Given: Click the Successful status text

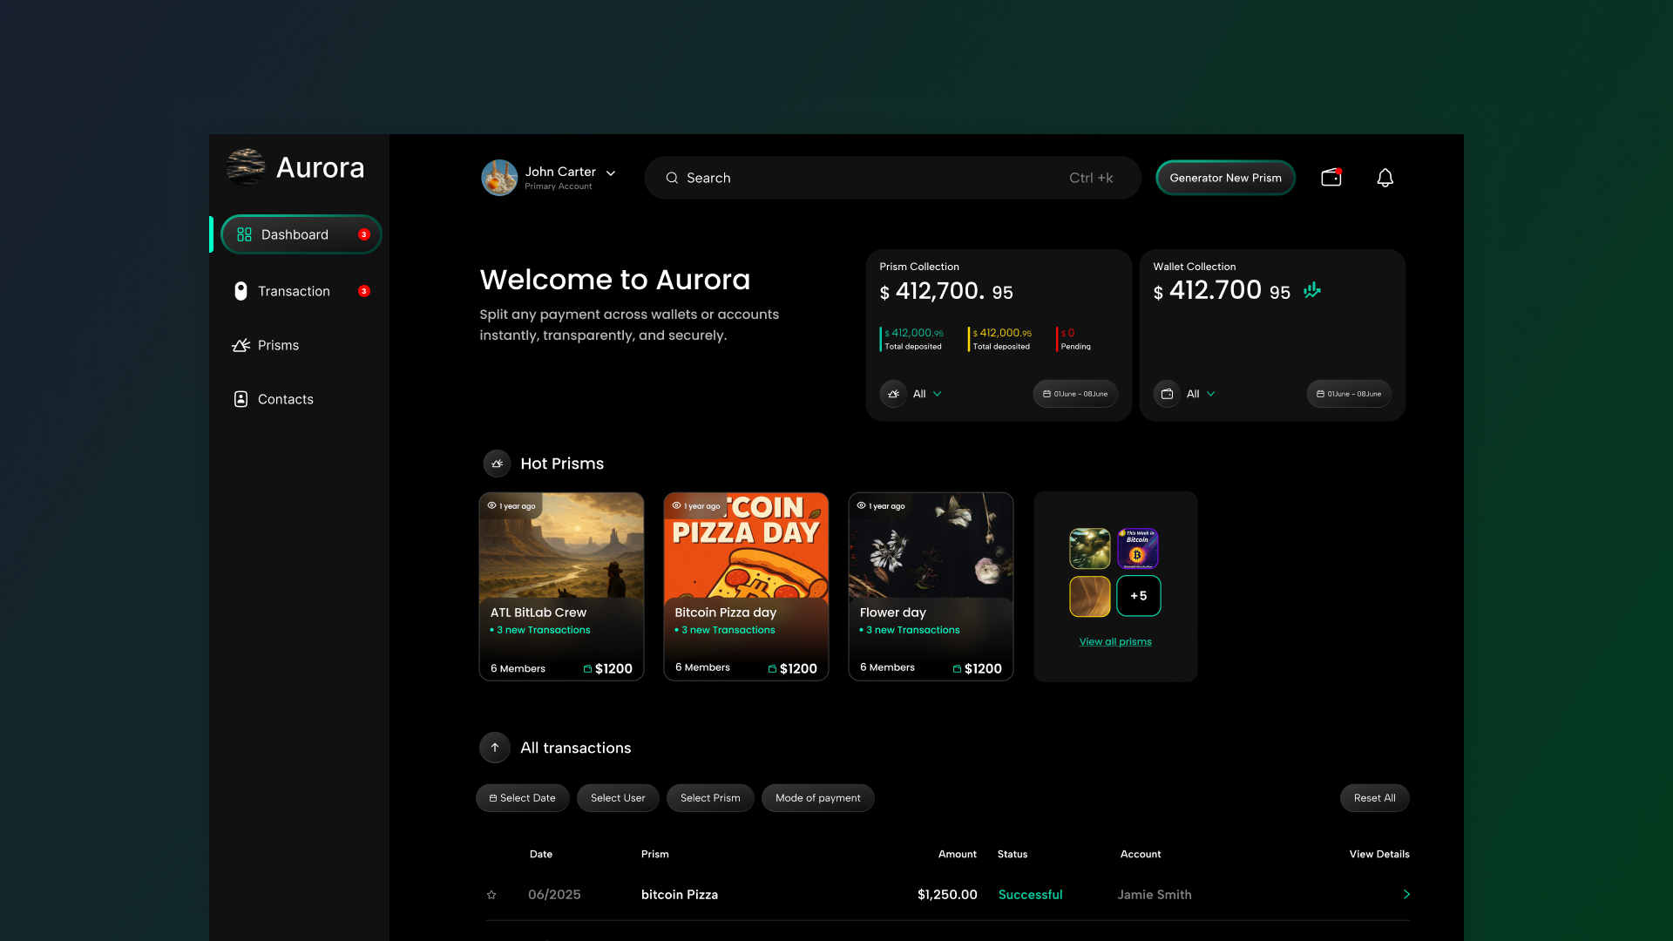Looking at the screenshot, I should [x=1030, y=895].
